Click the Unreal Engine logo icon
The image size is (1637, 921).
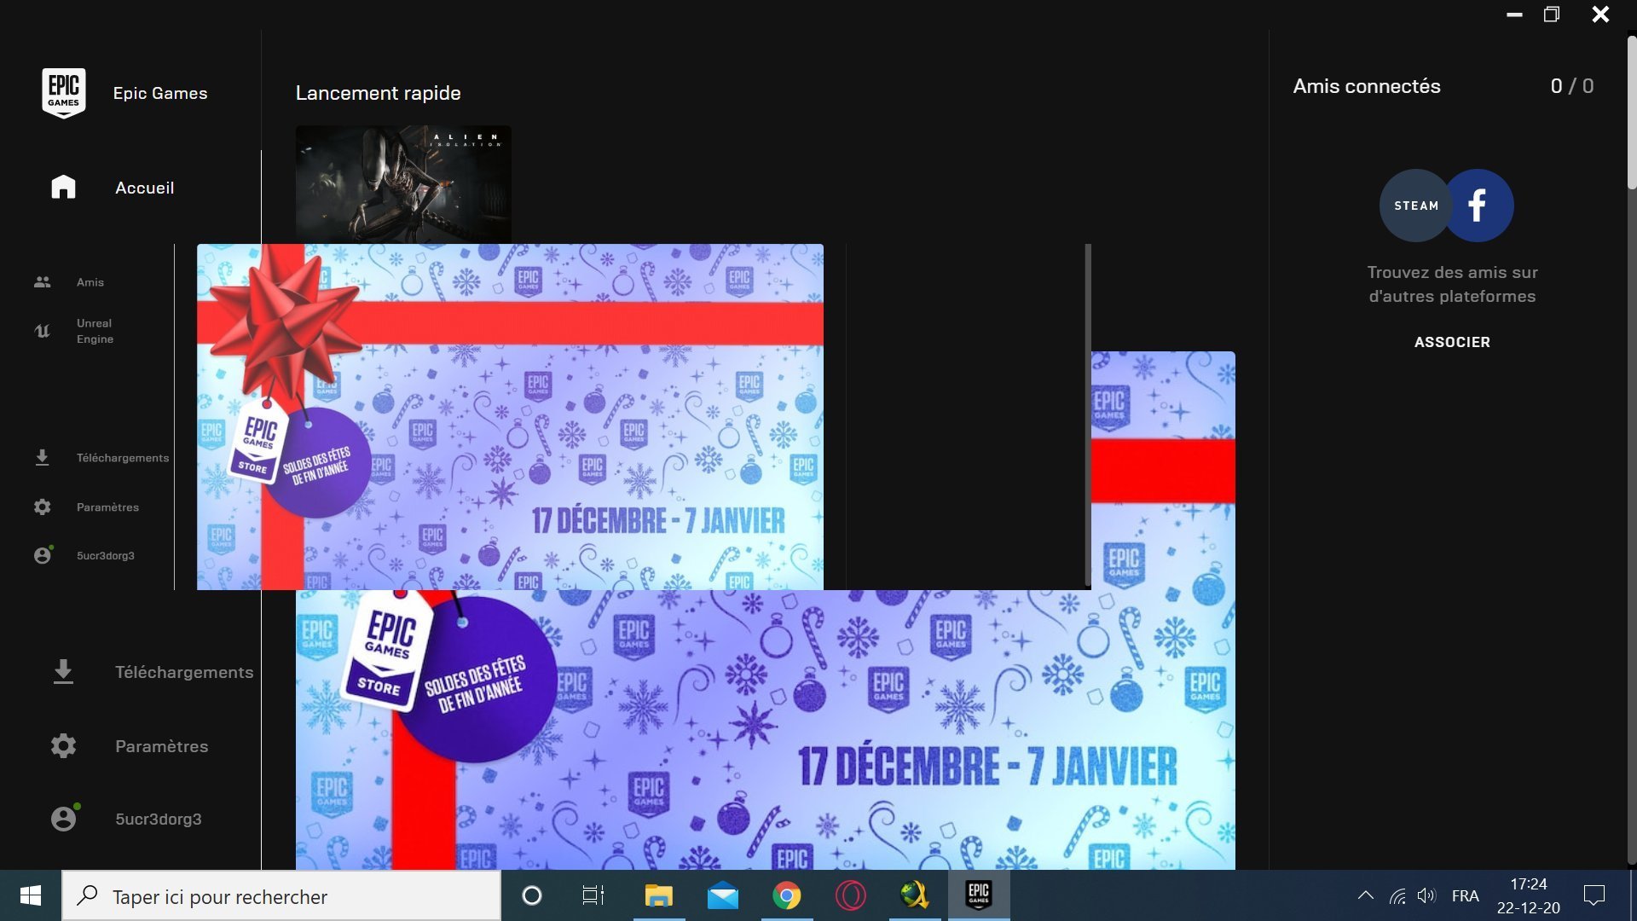coord(42,331)
